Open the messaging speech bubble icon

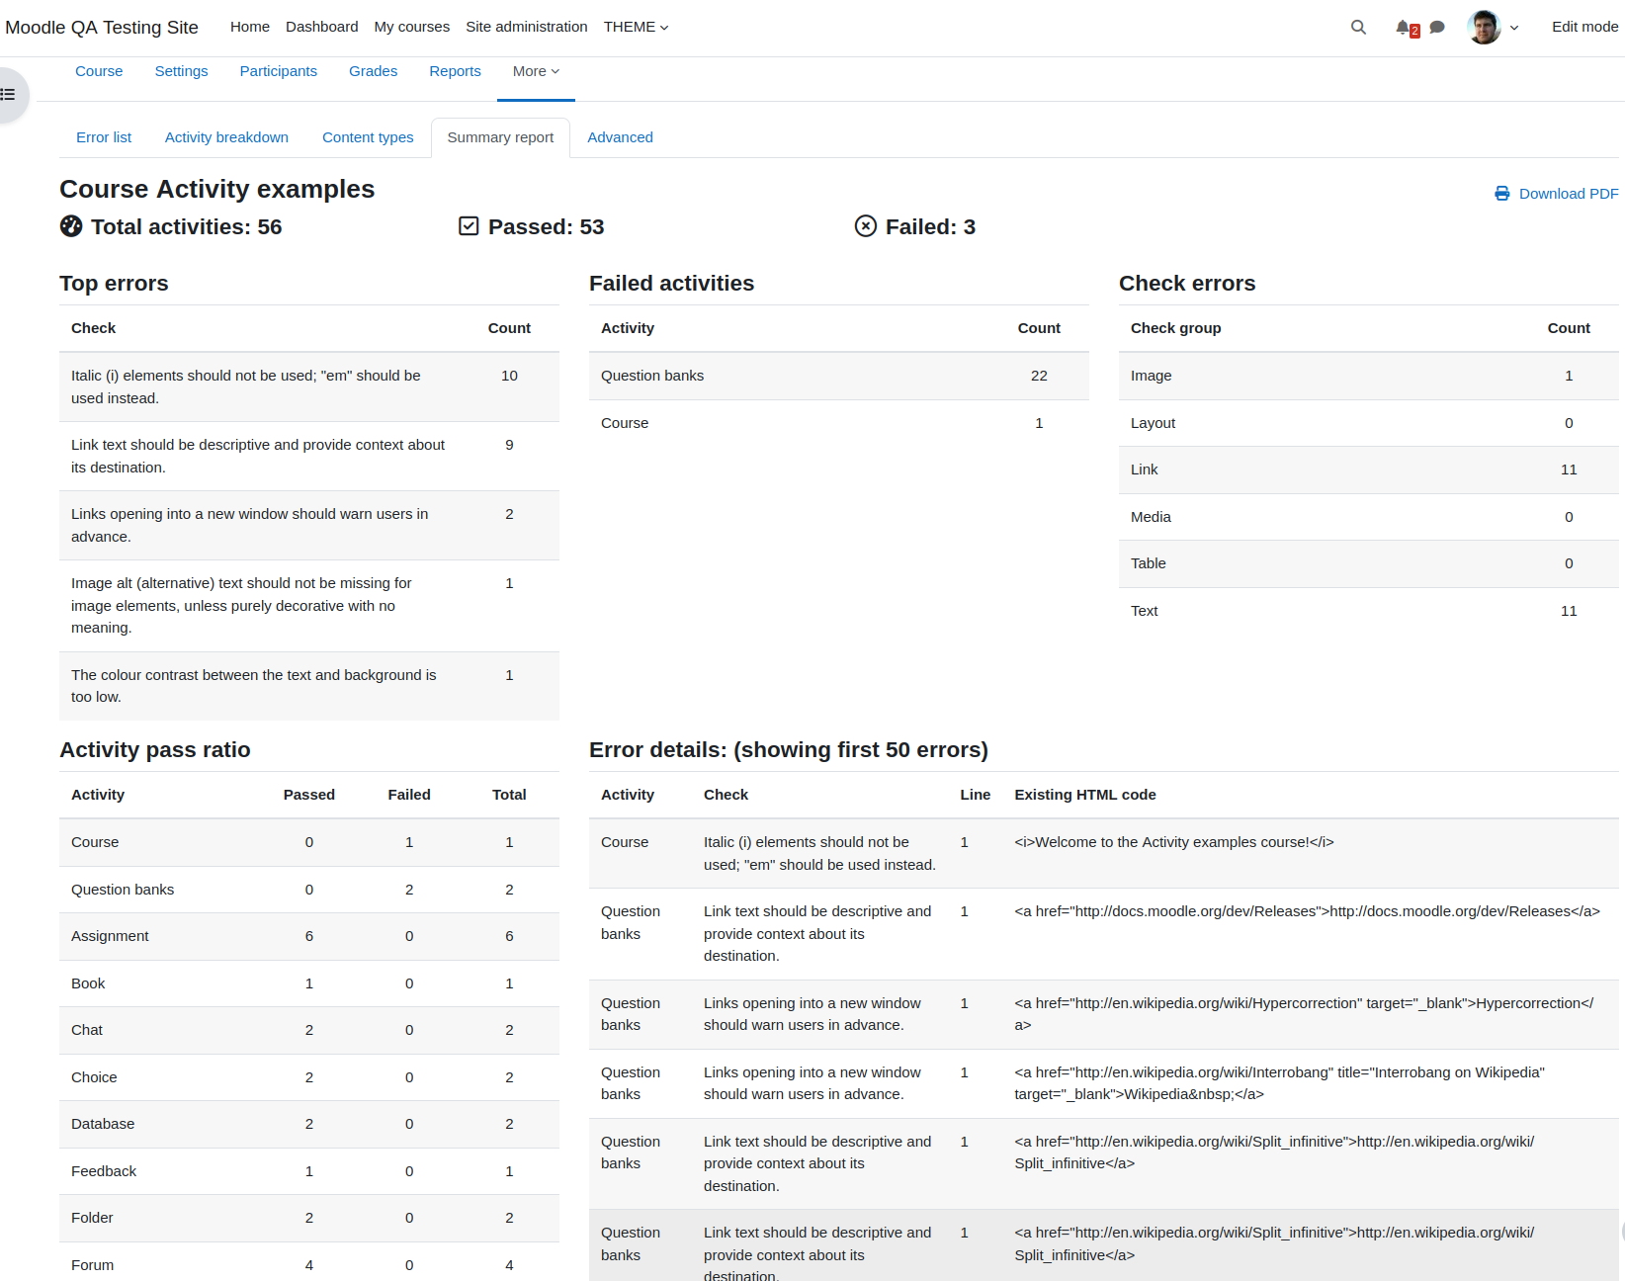pyautogui.click(x=1437, y=28)
